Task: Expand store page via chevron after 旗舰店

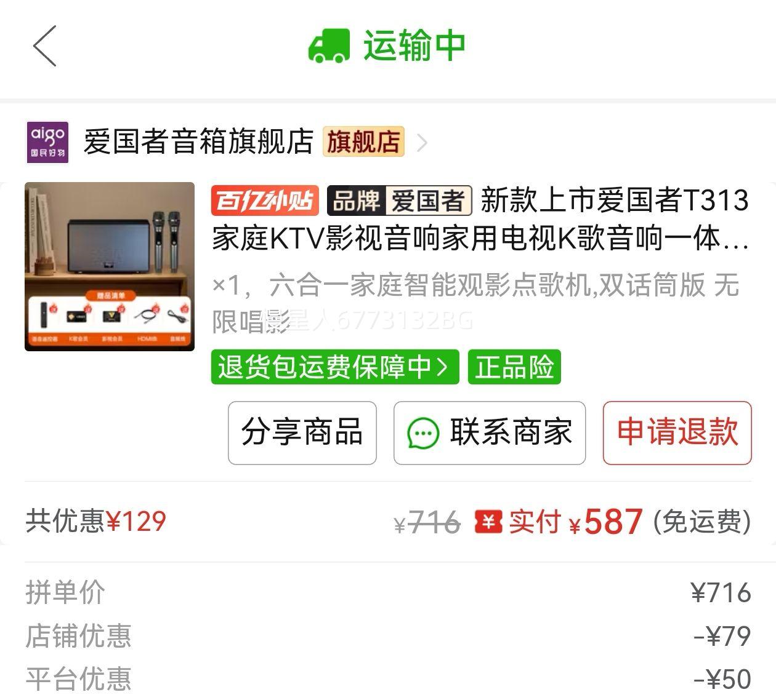Action: (422, 143)
